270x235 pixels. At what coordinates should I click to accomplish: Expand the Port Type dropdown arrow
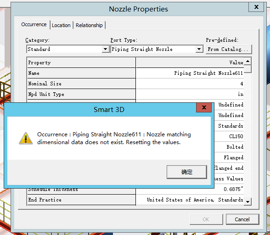tap(199, 49)
